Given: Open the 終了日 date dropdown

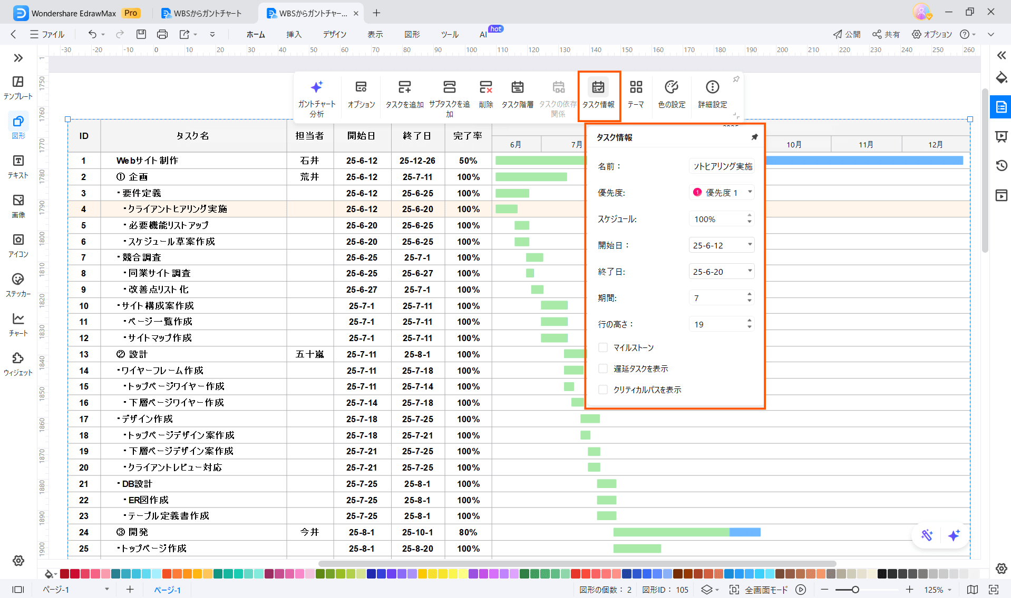Looking at the screenshot, I should (750, 272).
